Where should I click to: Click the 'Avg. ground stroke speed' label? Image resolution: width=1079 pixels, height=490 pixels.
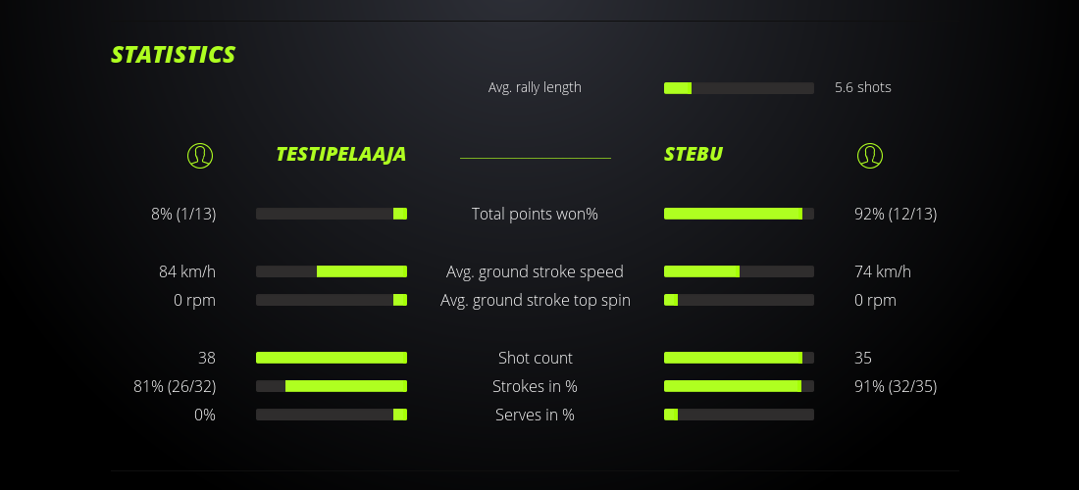click(x=535, y=271)
